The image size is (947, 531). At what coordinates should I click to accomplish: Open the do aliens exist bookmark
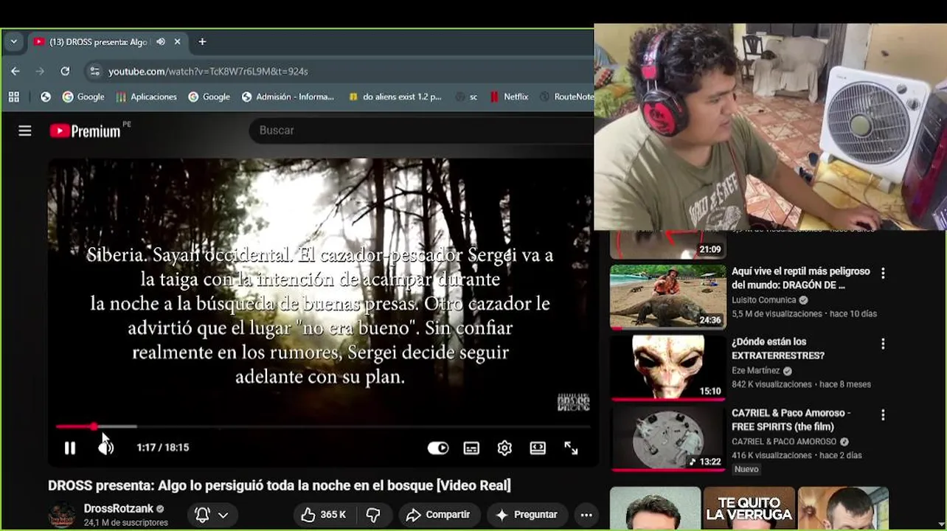395,97
